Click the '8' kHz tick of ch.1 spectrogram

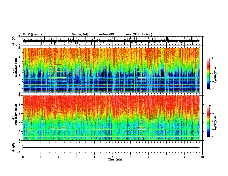pos(20,57)
